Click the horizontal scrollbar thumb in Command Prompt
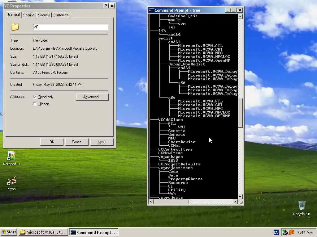This screenshot has height=237, width=317. tap(171, 202)
